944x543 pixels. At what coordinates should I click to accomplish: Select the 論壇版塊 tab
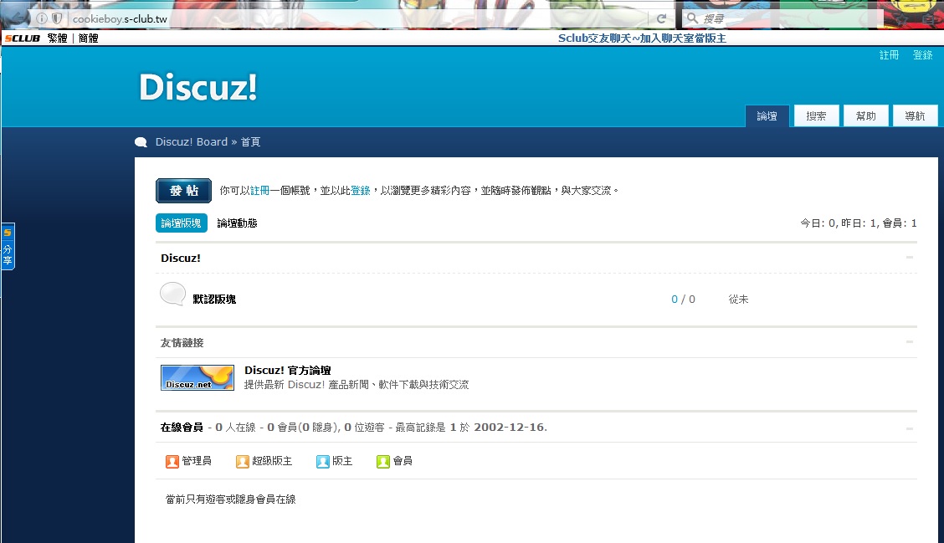tap(182, 223)
